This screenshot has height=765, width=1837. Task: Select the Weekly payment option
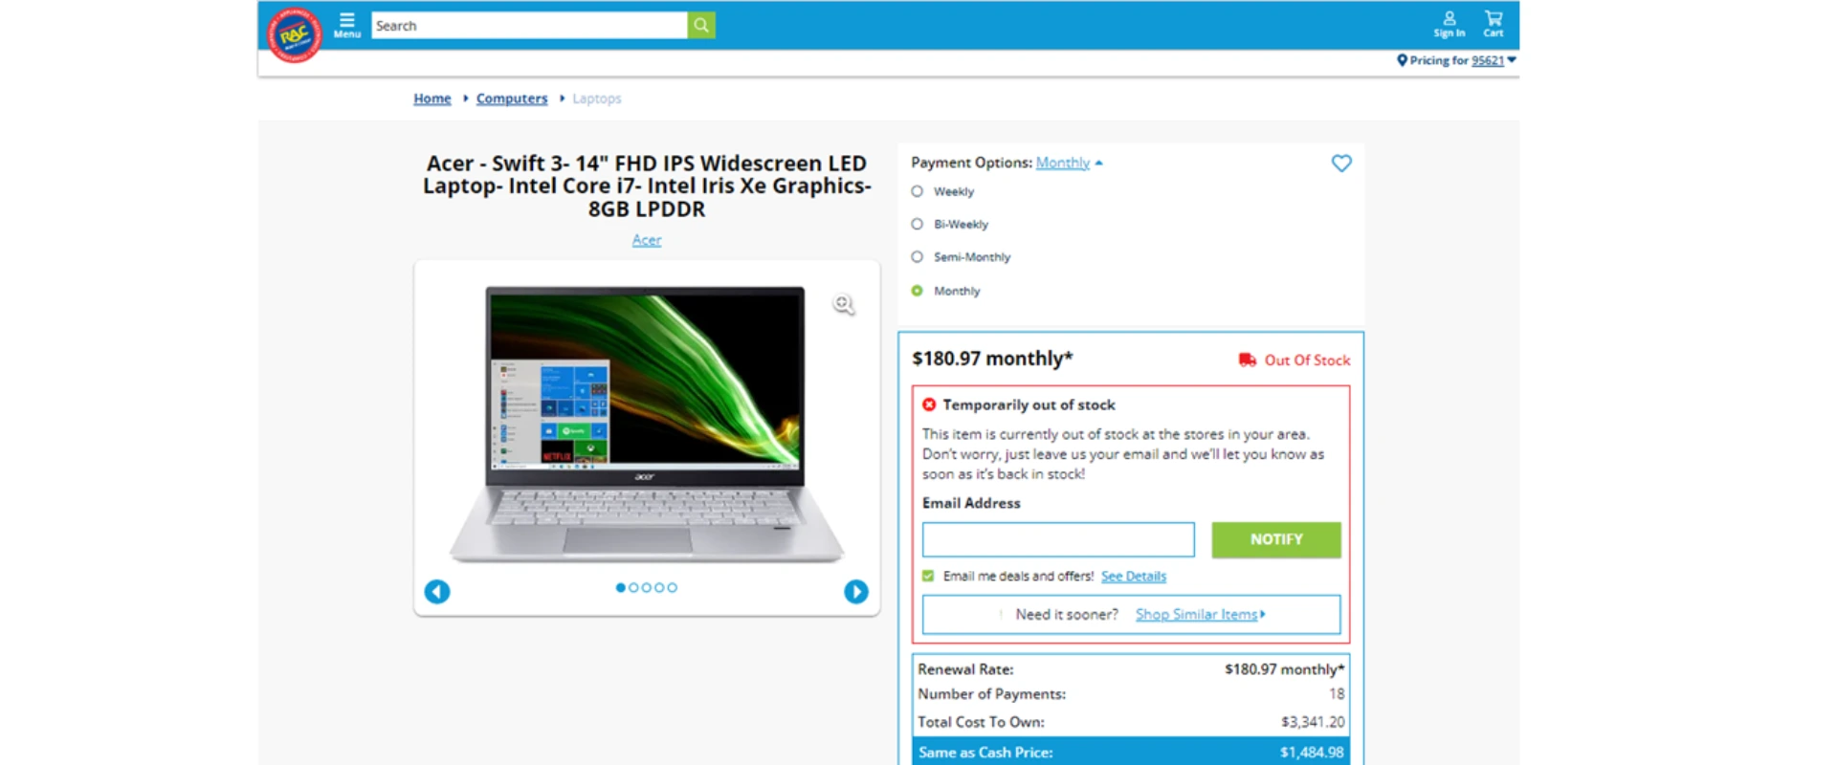[917, 191]
